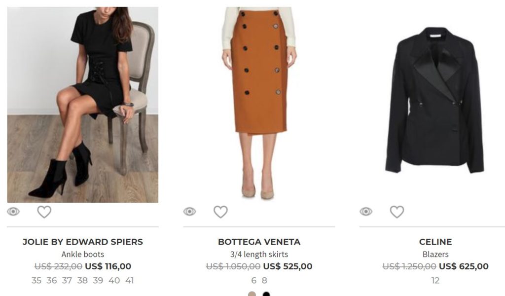Open the BOTTEGA VENETA brand link
The image size is (505, 296).
259,242
